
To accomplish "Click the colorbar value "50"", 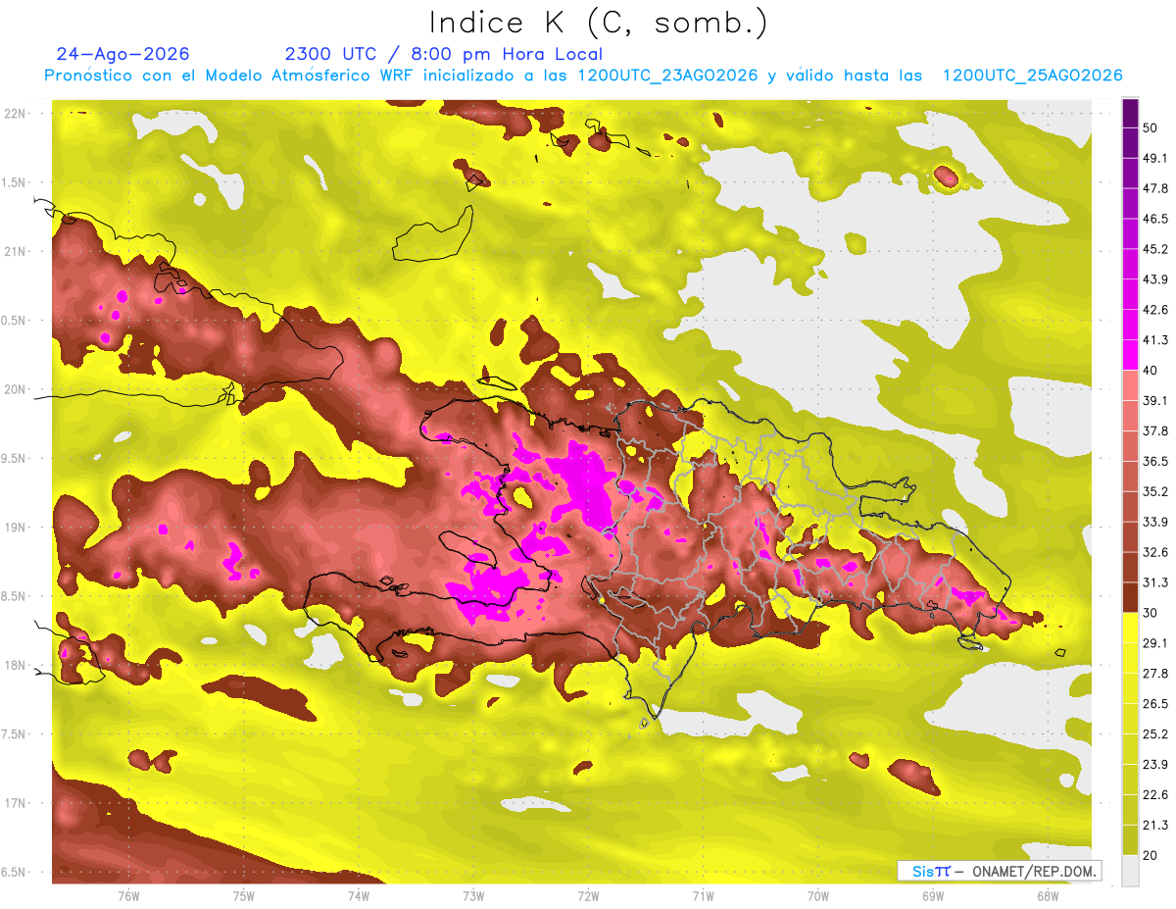I will [x=1151, y=127].
